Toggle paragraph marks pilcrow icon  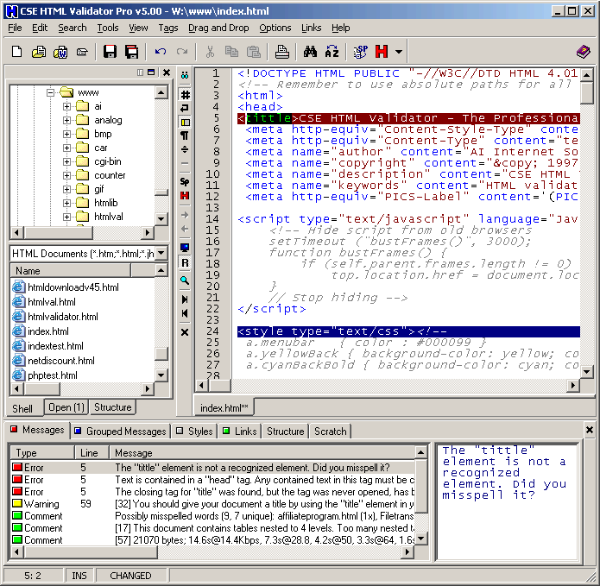click(185, 135)
